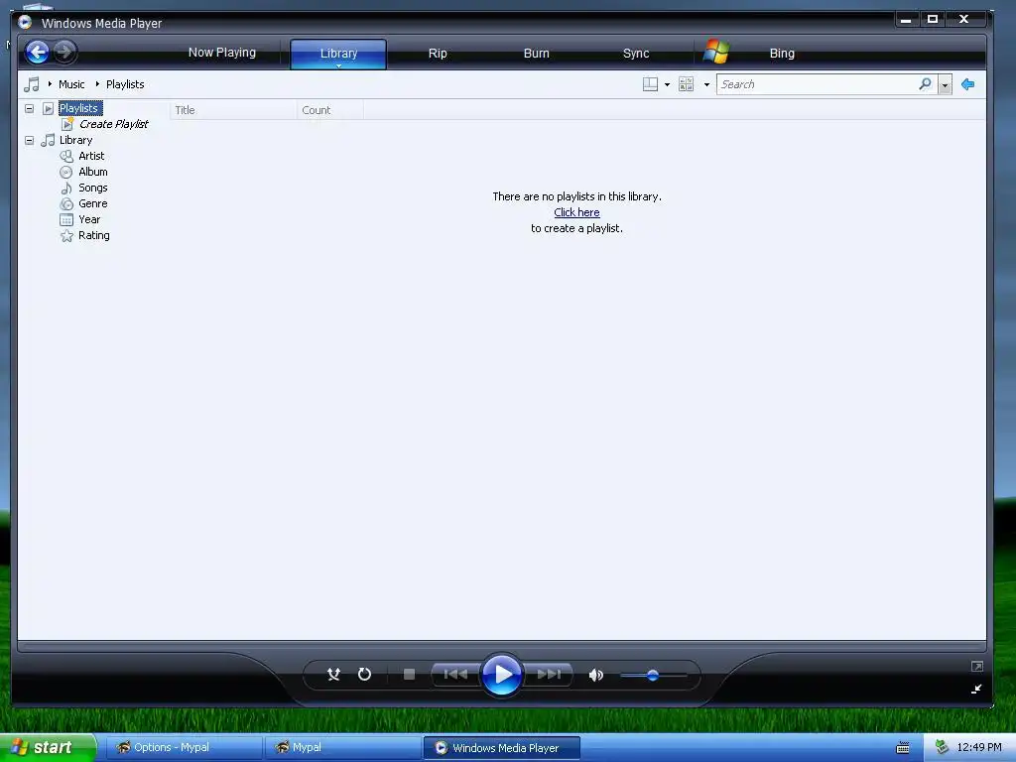Open the Album view
1016x762 pixels.
(x=92, y=172)
